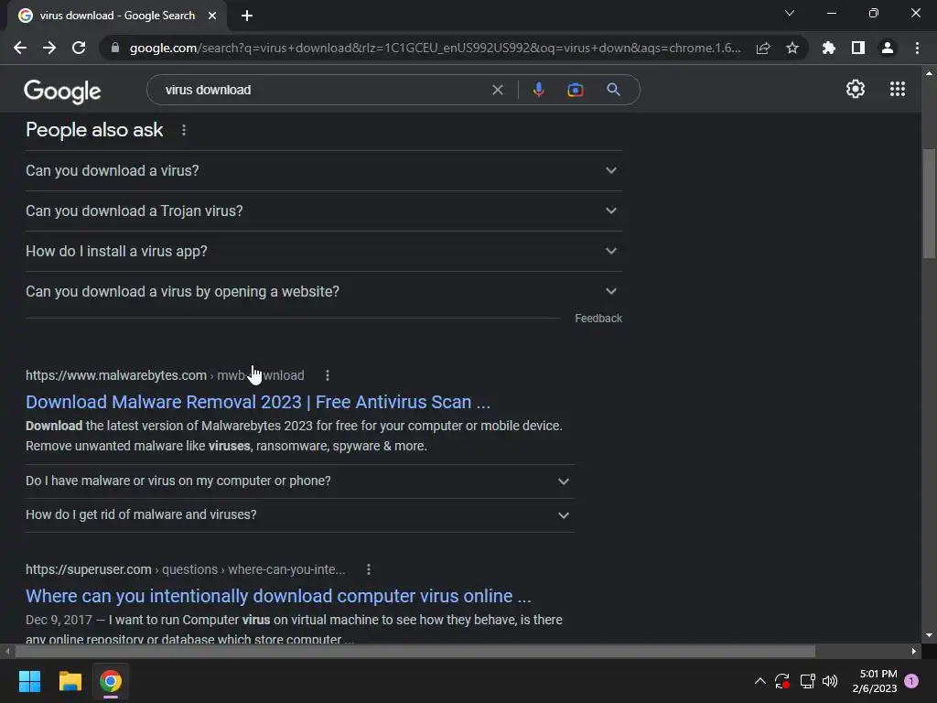The width and height of the screenshot is (937, 703).
Task: Open the taskbar clock and date
Action: (875, 681)
